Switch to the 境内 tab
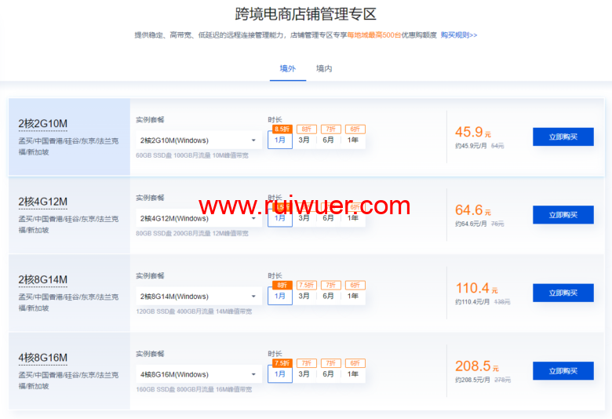This screenshot has height=419, width=612. [x=324, y=68]
